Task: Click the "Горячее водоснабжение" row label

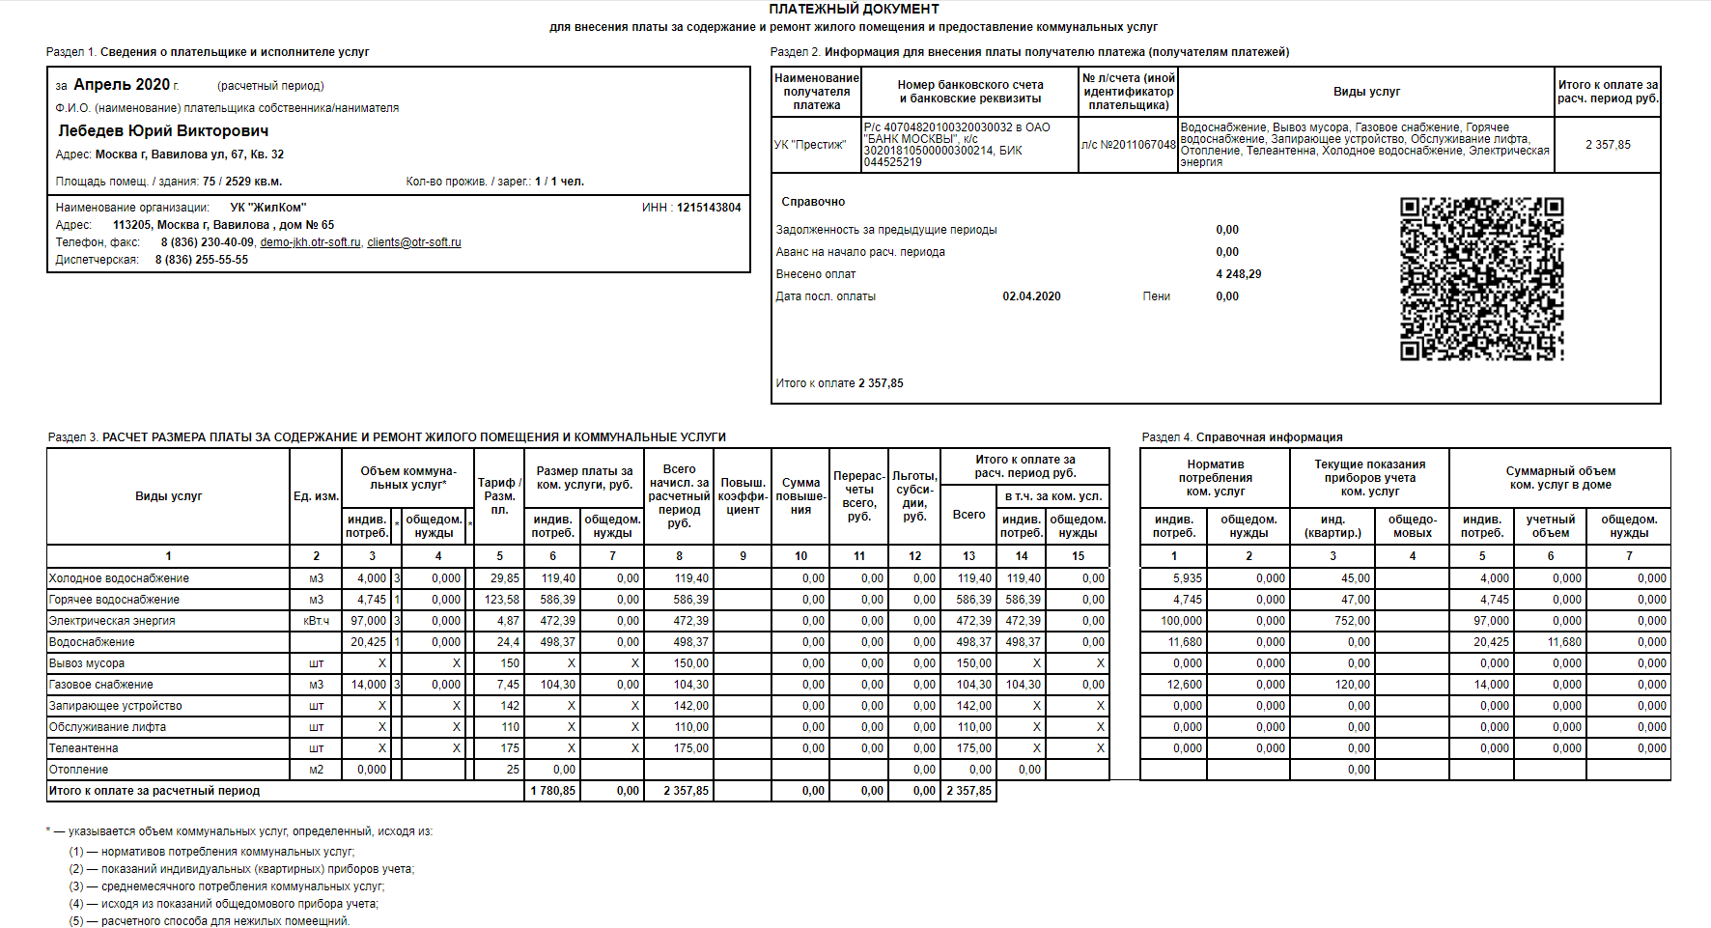Action: point(114,600)
